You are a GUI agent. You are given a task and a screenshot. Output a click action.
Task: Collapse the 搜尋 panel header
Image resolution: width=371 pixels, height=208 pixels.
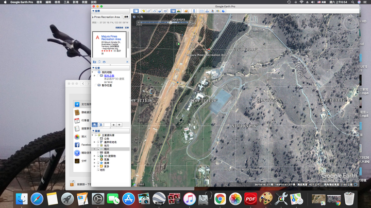(94, 10)
